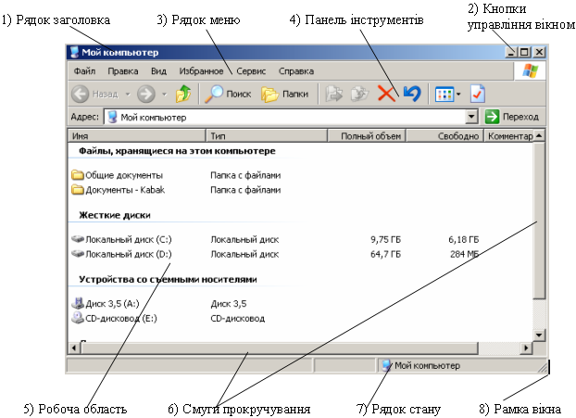Image resolution: width=576 pixels, height=418 pixels.
Task: Click the Переход go button
Action: point(512,117)
